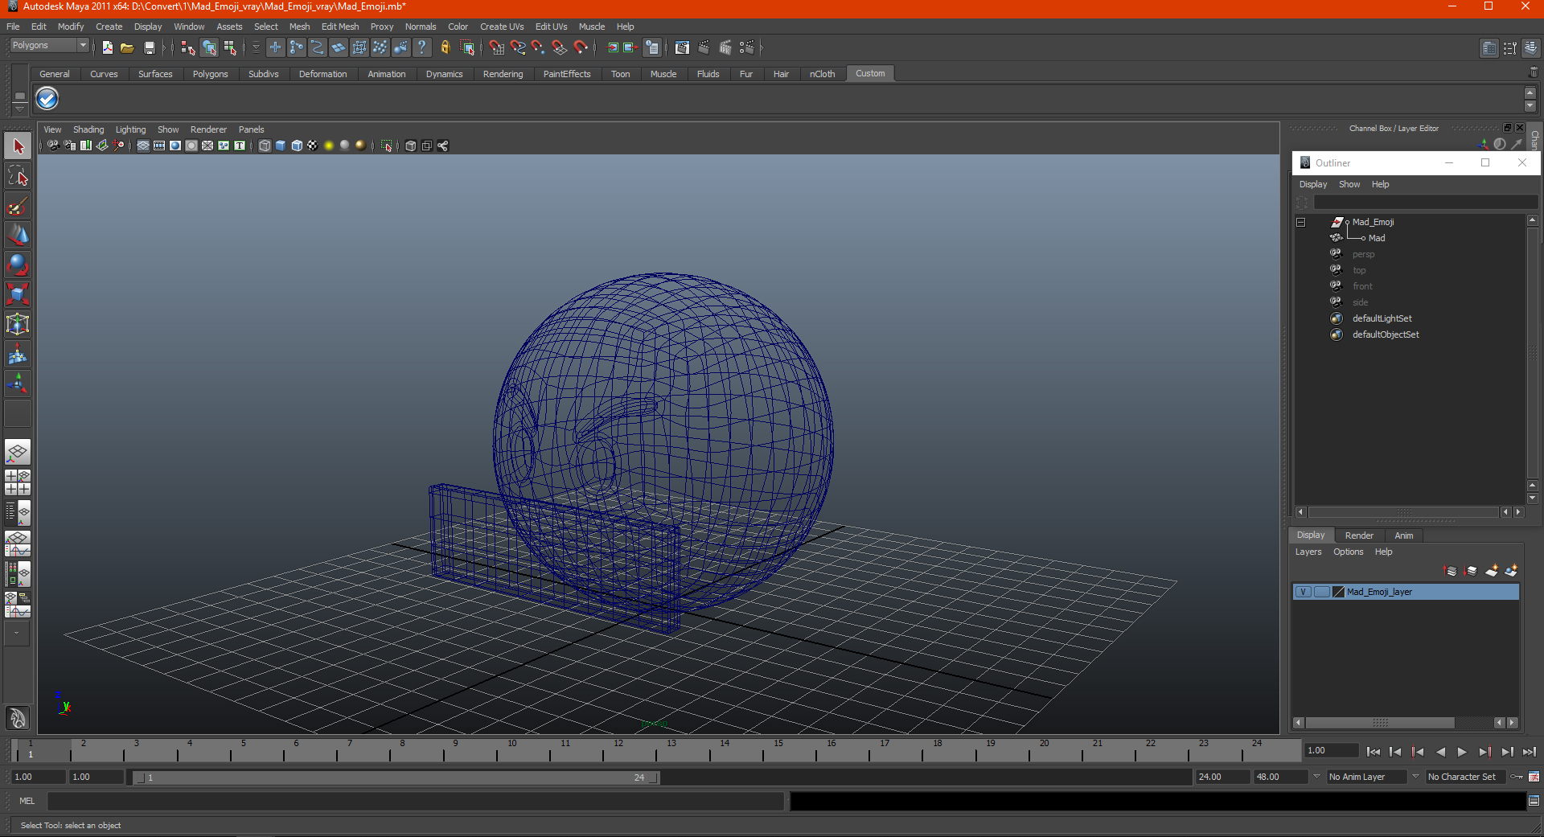Open the Layers menu in layer editor
Screen dimensions: 1544x837
click(x=1308, y=552)
